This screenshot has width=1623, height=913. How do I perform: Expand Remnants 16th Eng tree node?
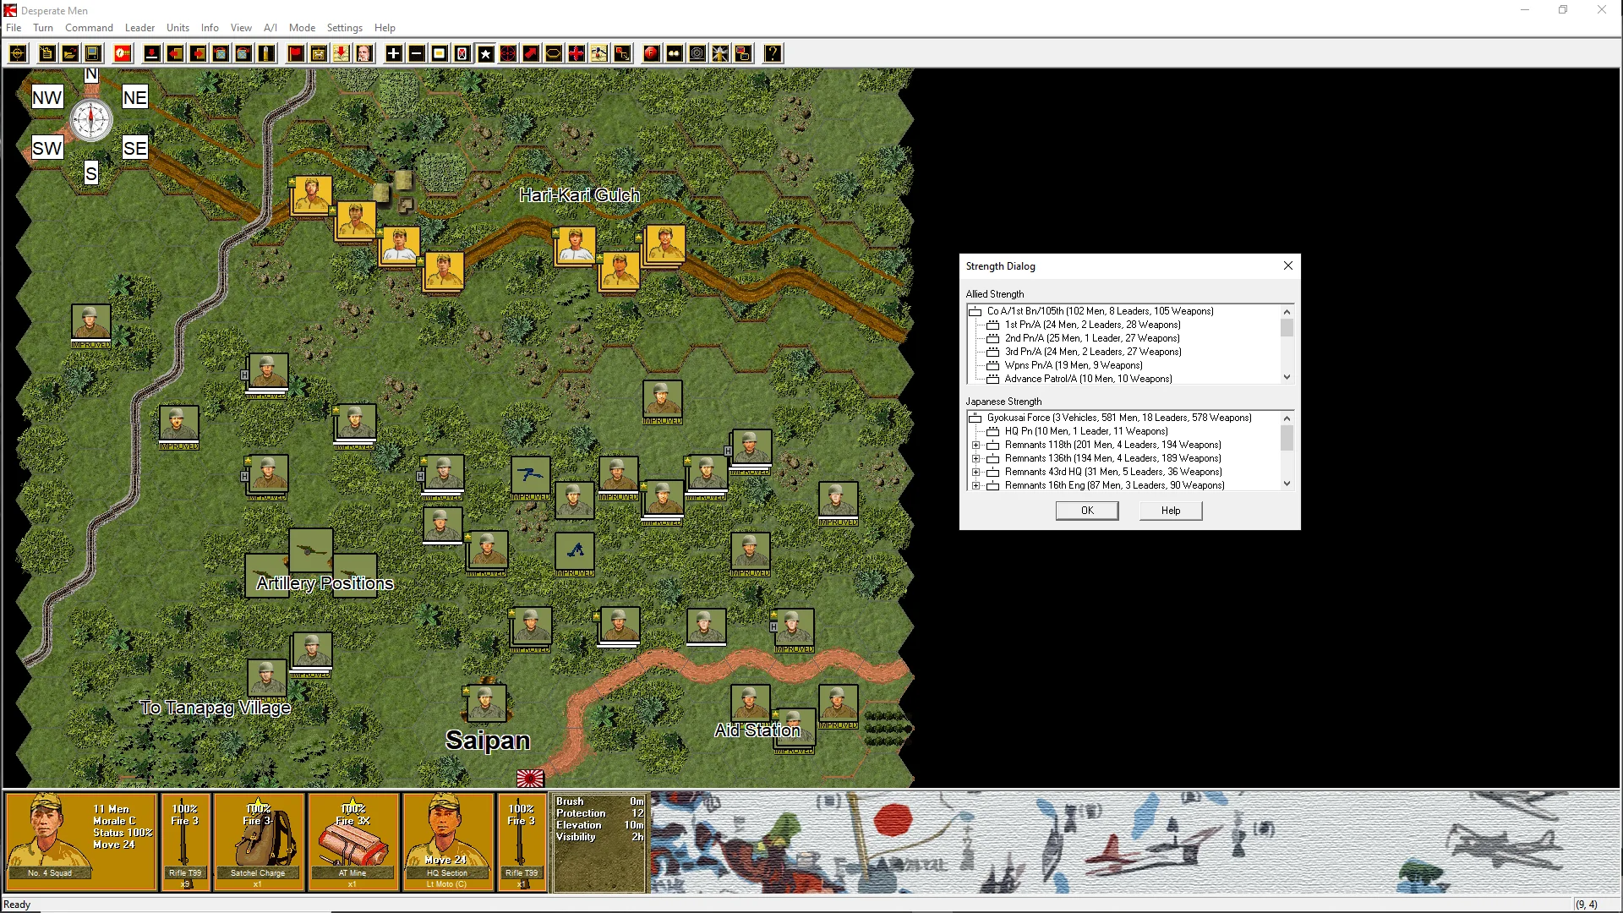[x=975, y=485]
